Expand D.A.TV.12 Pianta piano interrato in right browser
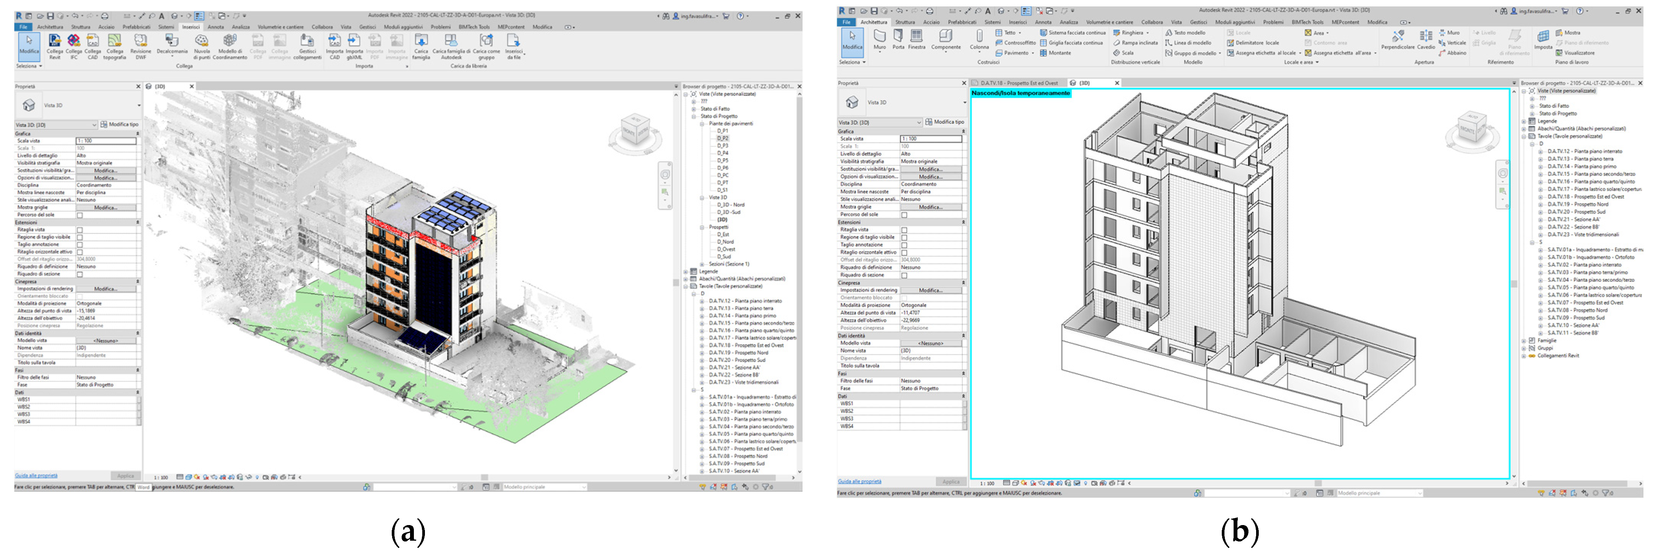Viewport: 1657px width, 559px height. point(1541,152)
